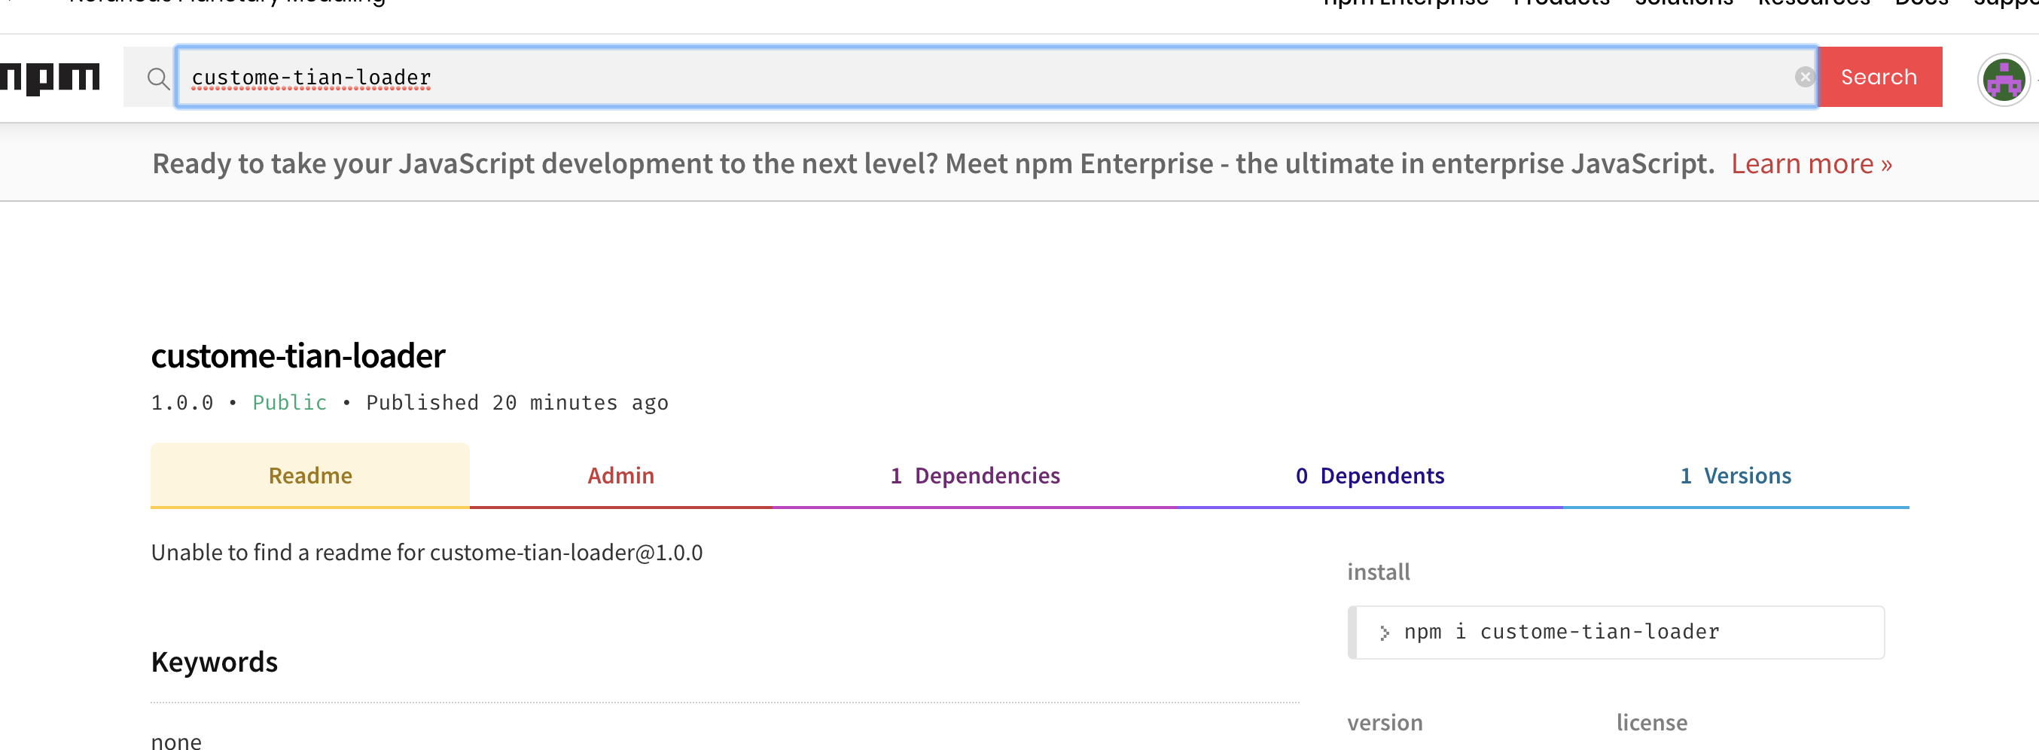Click the 1.0.0 version number text
Screen dimensions: 2039x750
pos(182,402)
